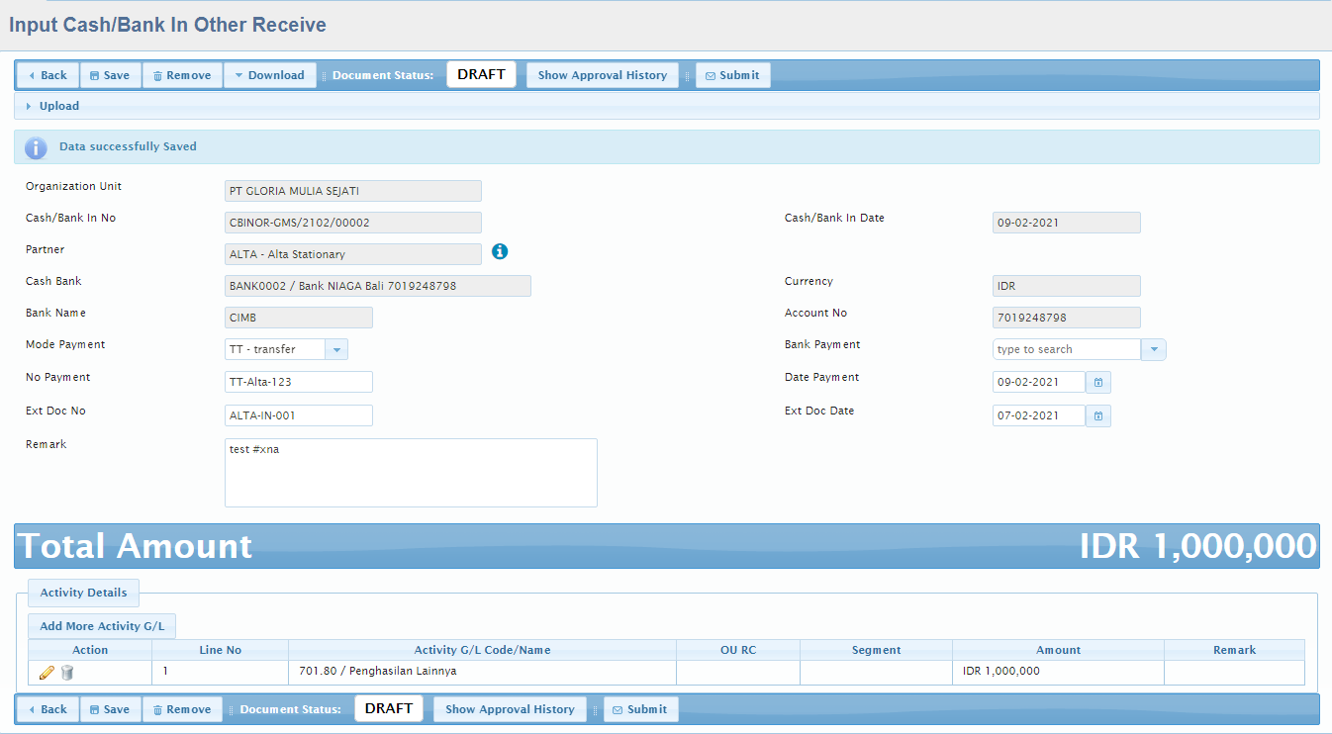Viewport: 1332px width, 734px height.
Task: Delete activity line 1 with trash icon
Action: [x=67, y=673]
